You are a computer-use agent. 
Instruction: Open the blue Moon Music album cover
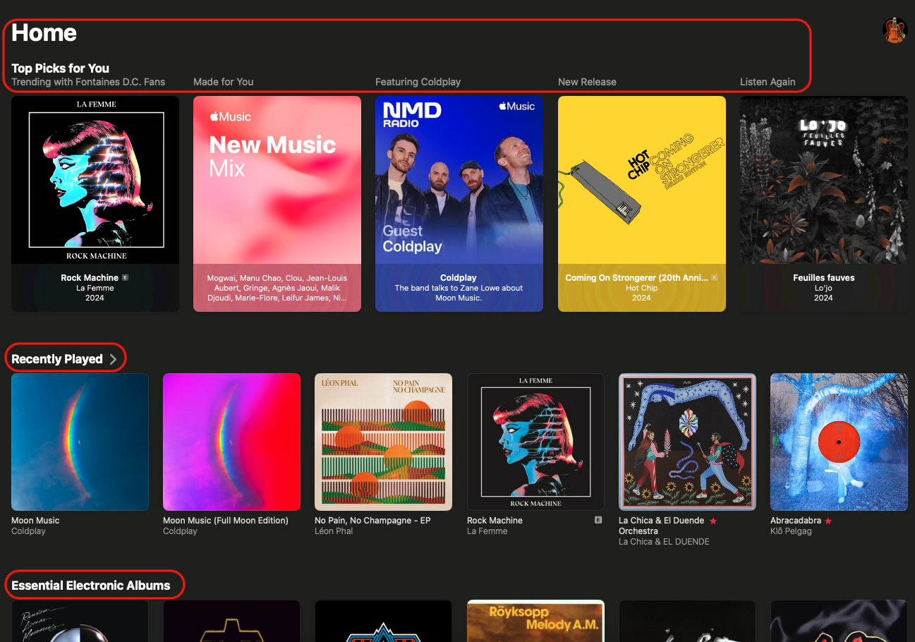80,442
